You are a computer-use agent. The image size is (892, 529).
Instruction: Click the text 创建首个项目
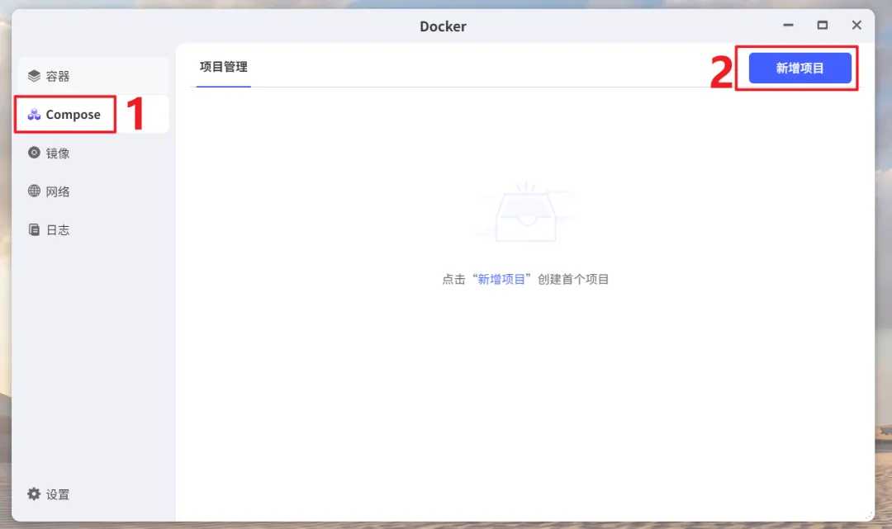coord(573,279)
